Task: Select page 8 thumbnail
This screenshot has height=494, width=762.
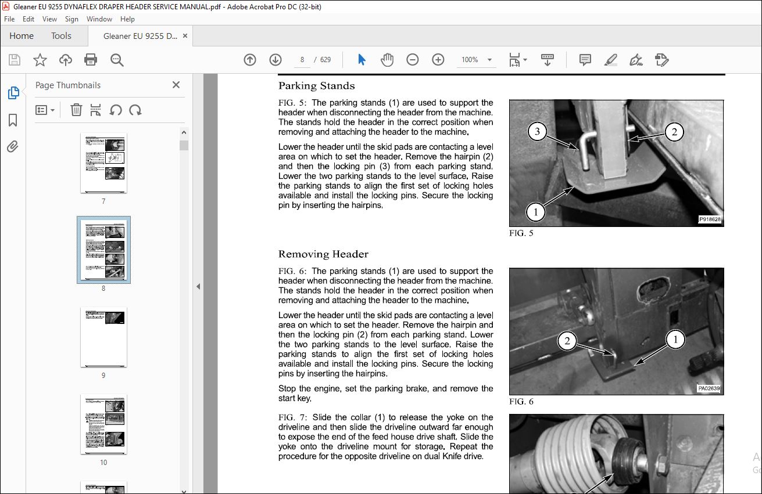Action: pyautogui.click(x=103, y=250)
